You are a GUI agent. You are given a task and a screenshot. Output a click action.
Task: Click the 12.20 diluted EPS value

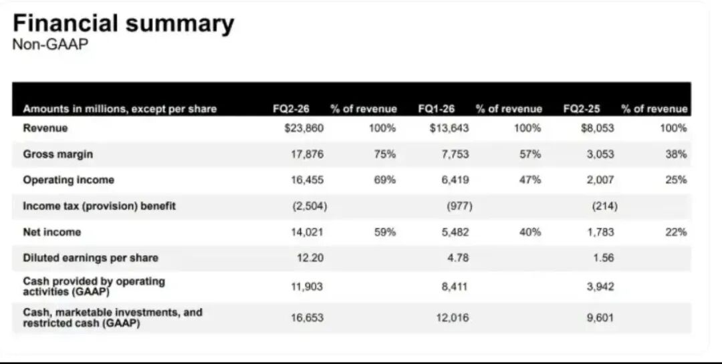[310, 258]
